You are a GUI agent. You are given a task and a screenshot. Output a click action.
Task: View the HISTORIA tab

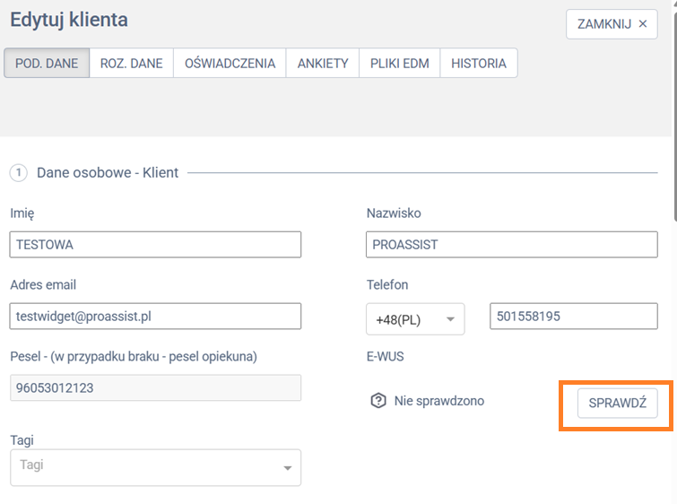478,64
